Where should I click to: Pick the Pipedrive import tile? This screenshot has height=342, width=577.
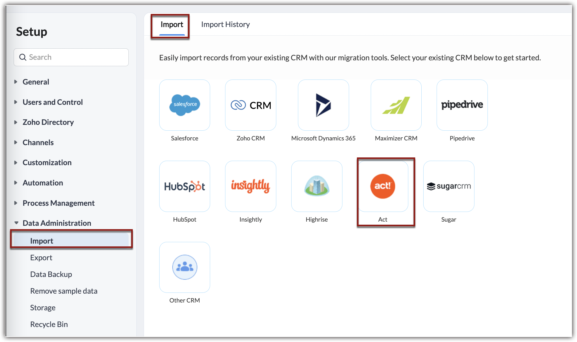462,105
